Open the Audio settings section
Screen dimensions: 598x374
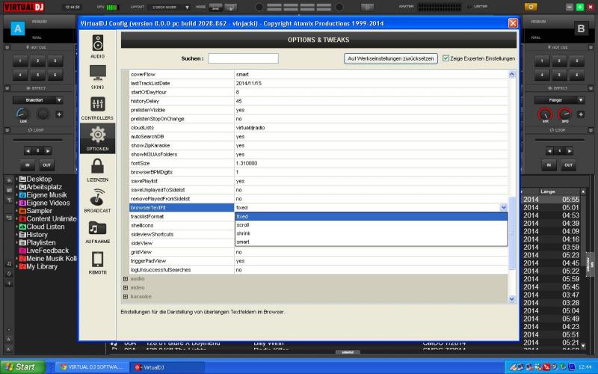click(x=98, y=46)
